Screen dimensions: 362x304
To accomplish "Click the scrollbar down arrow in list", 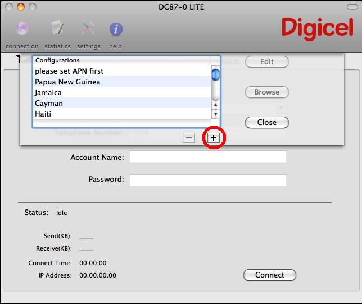I will coord(215,114).
